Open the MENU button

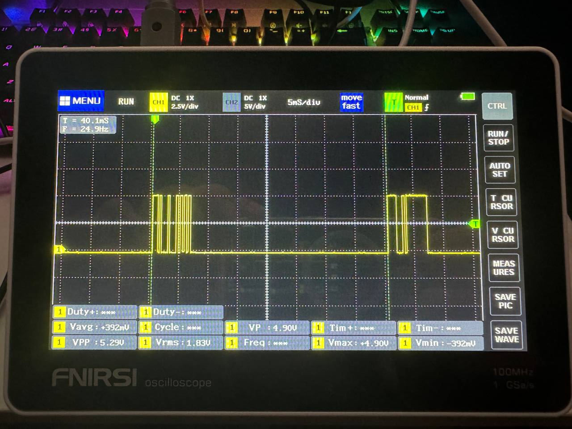[81, 101]
